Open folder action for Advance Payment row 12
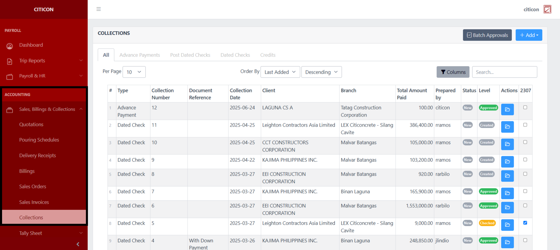This screenshot has height=250, width=560. pyautogui.click(x=507, y=109)
